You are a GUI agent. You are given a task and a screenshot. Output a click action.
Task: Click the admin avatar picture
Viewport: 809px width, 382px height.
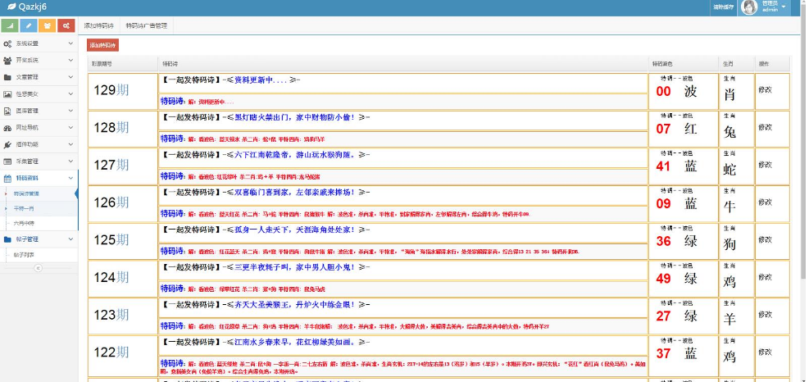748,7
